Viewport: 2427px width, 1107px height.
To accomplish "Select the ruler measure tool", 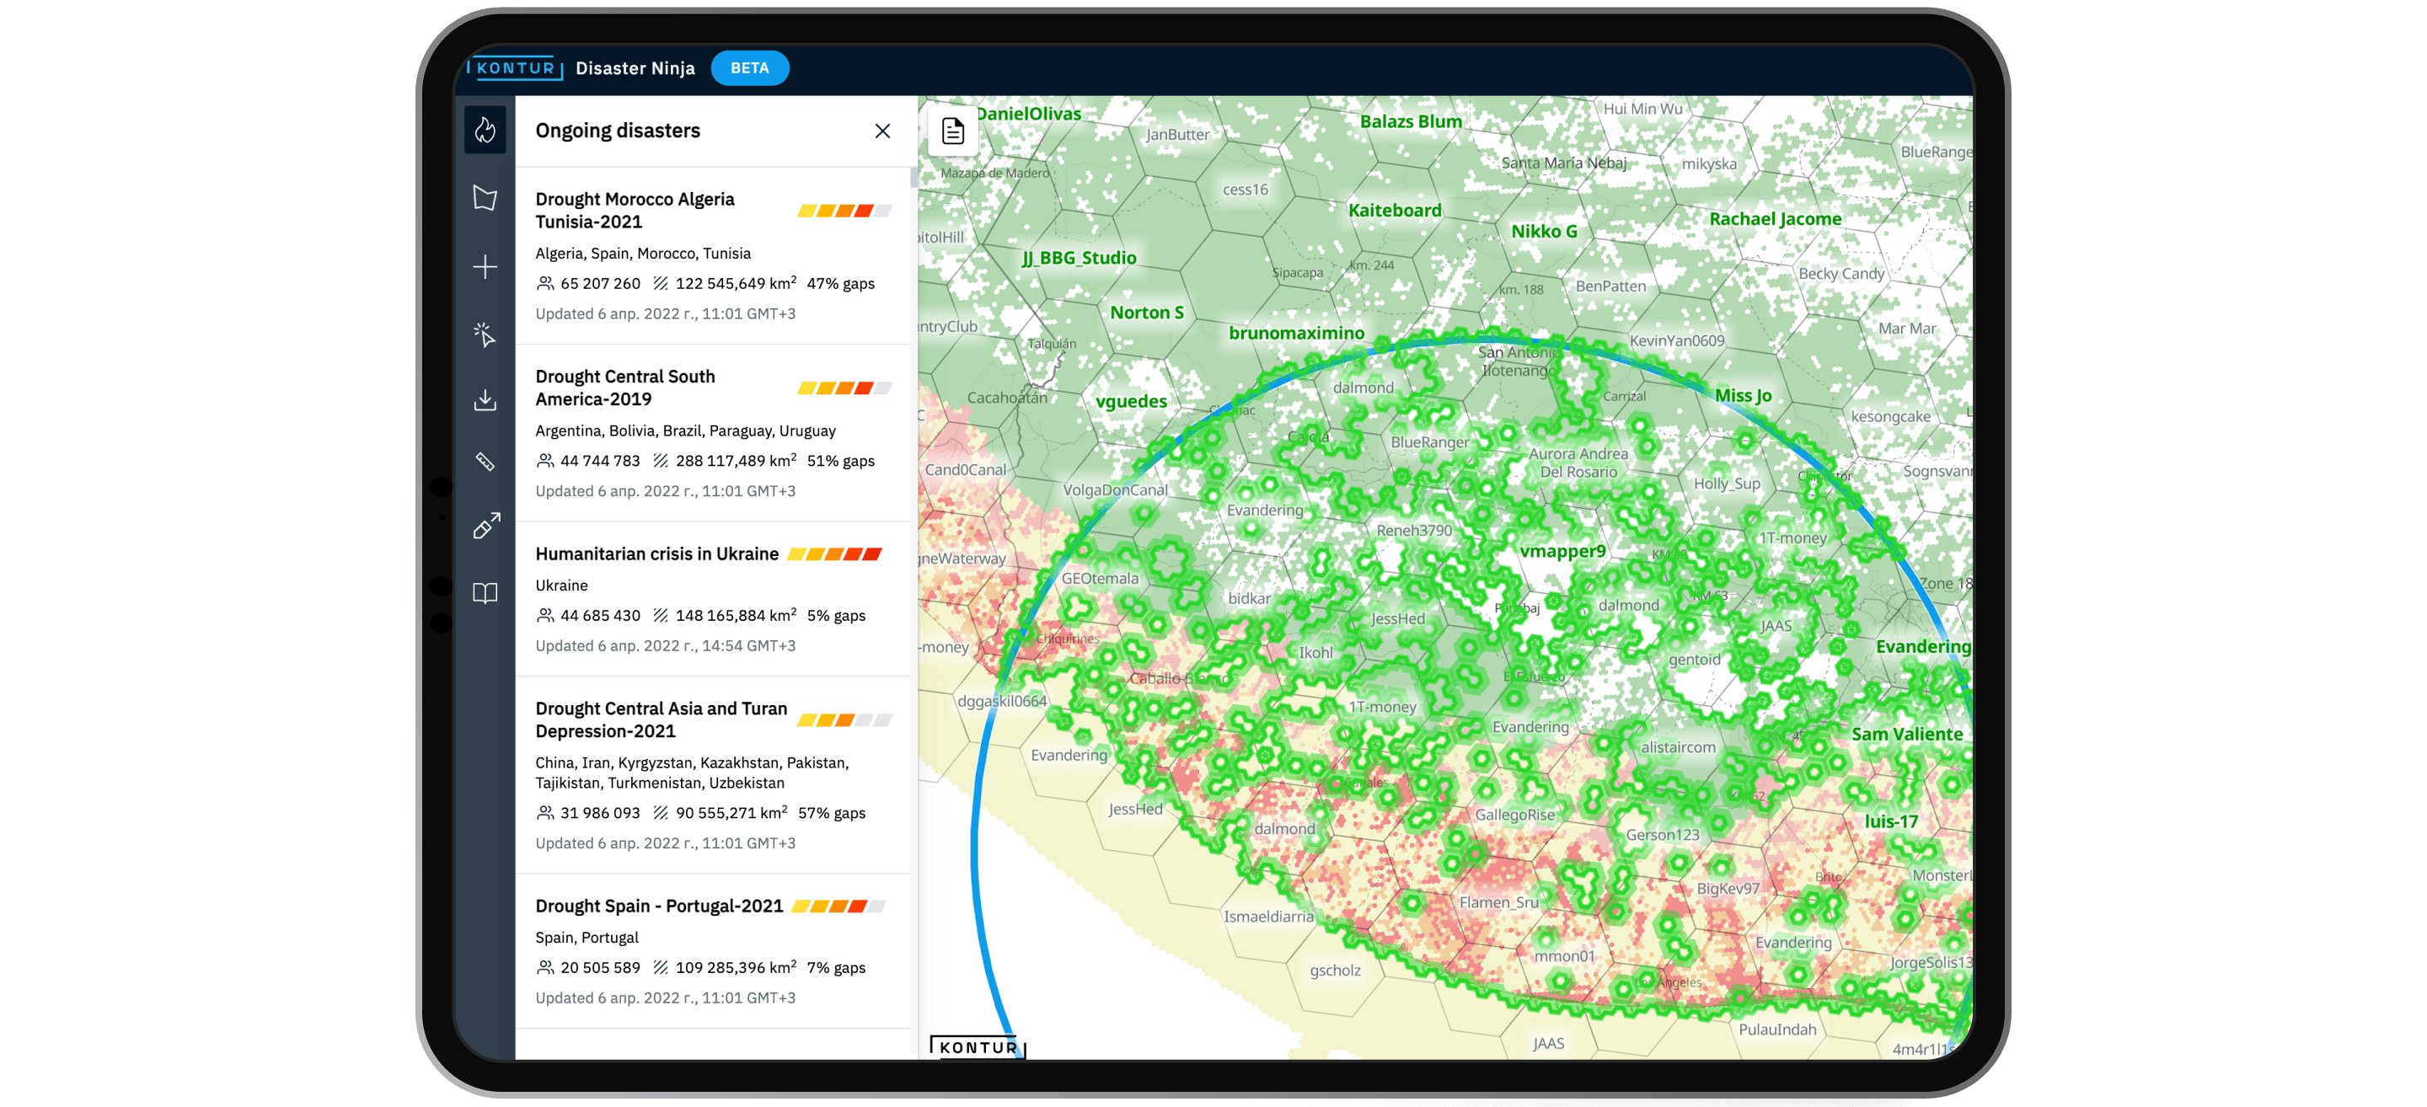I will tap(485, 462).
